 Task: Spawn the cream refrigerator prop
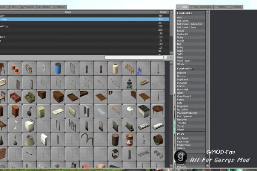click(44, 111)
